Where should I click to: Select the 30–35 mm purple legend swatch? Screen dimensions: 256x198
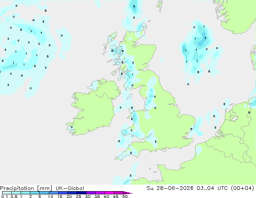coord(90,193)
